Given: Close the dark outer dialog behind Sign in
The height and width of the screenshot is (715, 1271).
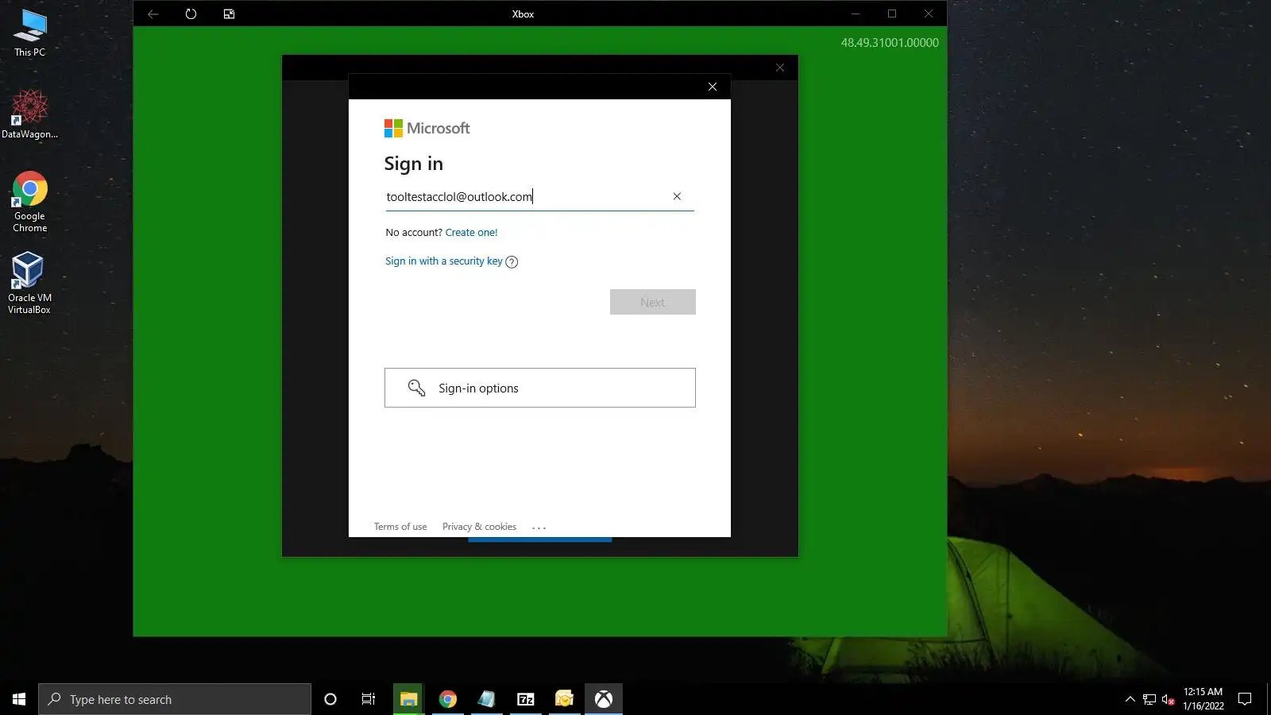Looking at the screenshot, I should point(780,68).
